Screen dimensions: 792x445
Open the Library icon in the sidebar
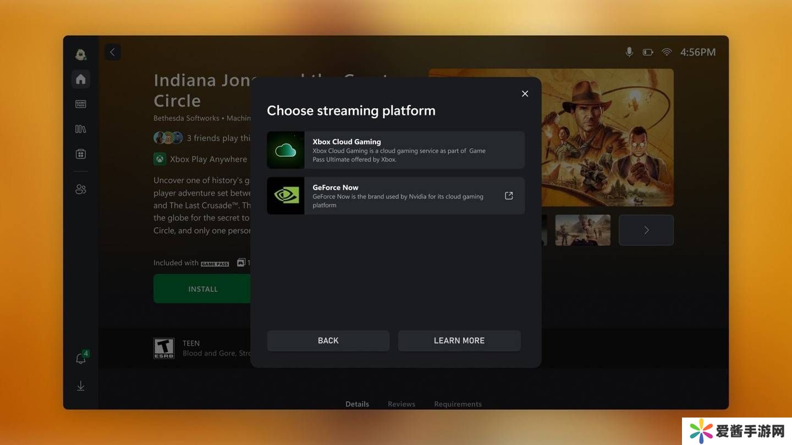pos(81,129)
